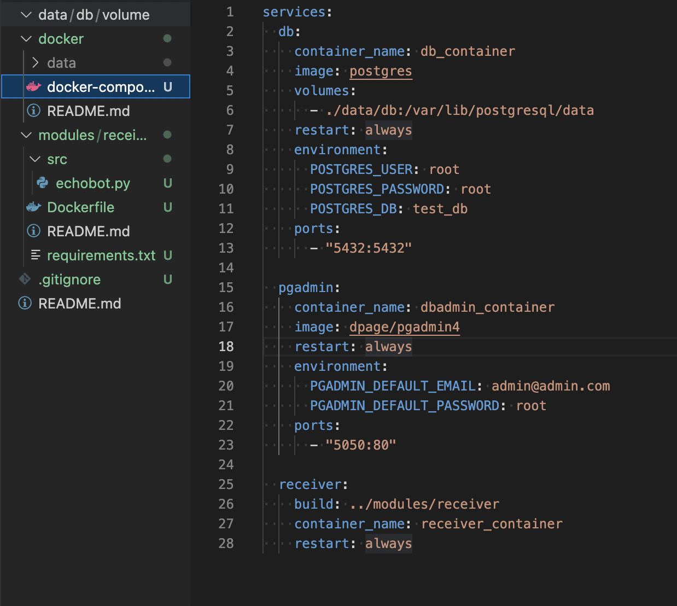The image size is (677, 606).
Task: Collapse the docker folder
Action: 26,39
